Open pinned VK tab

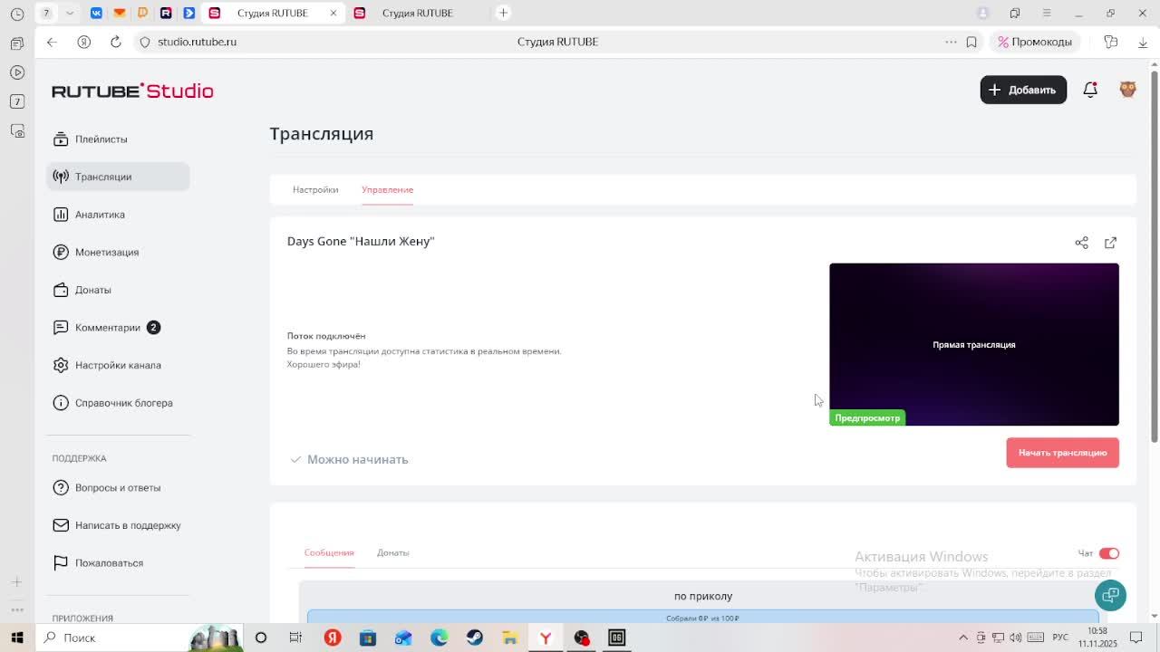(96, 13)
